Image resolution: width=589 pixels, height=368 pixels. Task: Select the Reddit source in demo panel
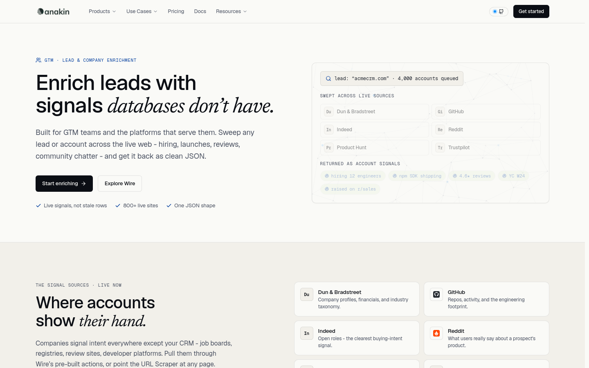point(486,130)
